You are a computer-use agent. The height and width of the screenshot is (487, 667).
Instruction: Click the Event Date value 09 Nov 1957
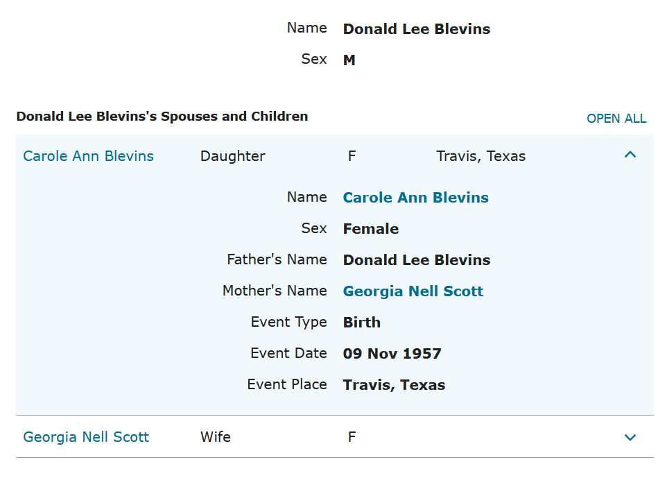392,354
